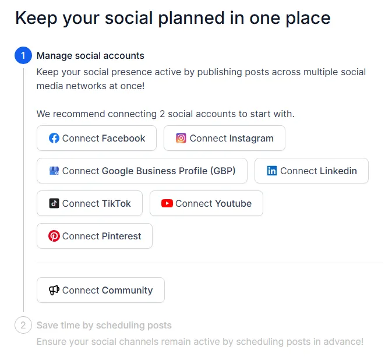Screen dimensions: 385x364
Task: Click the Facebook logo icon
Action: (x=54, y=138)
